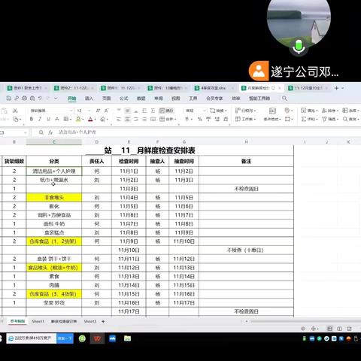Viewport: 361px width, 361px height.
Task: Open the Sum dropdown
Action: coord(309,120)
